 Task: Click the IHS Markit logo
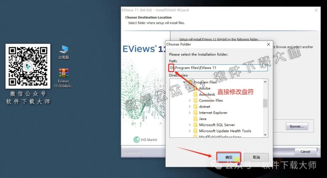click(x=145, y=140)
